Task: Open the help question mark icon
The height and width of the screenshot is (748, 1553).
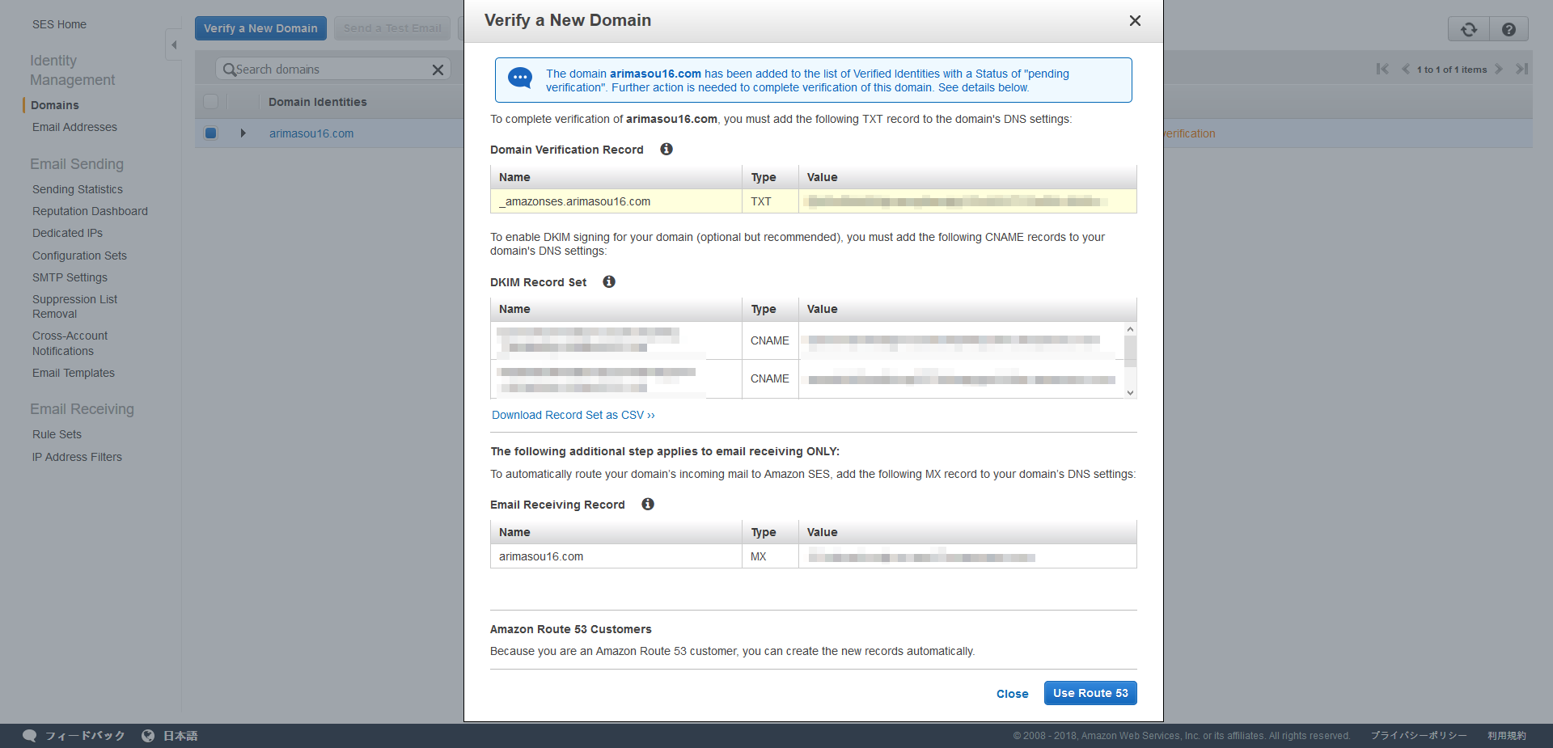Action: pyautogui.click(x=1509, y=29)
